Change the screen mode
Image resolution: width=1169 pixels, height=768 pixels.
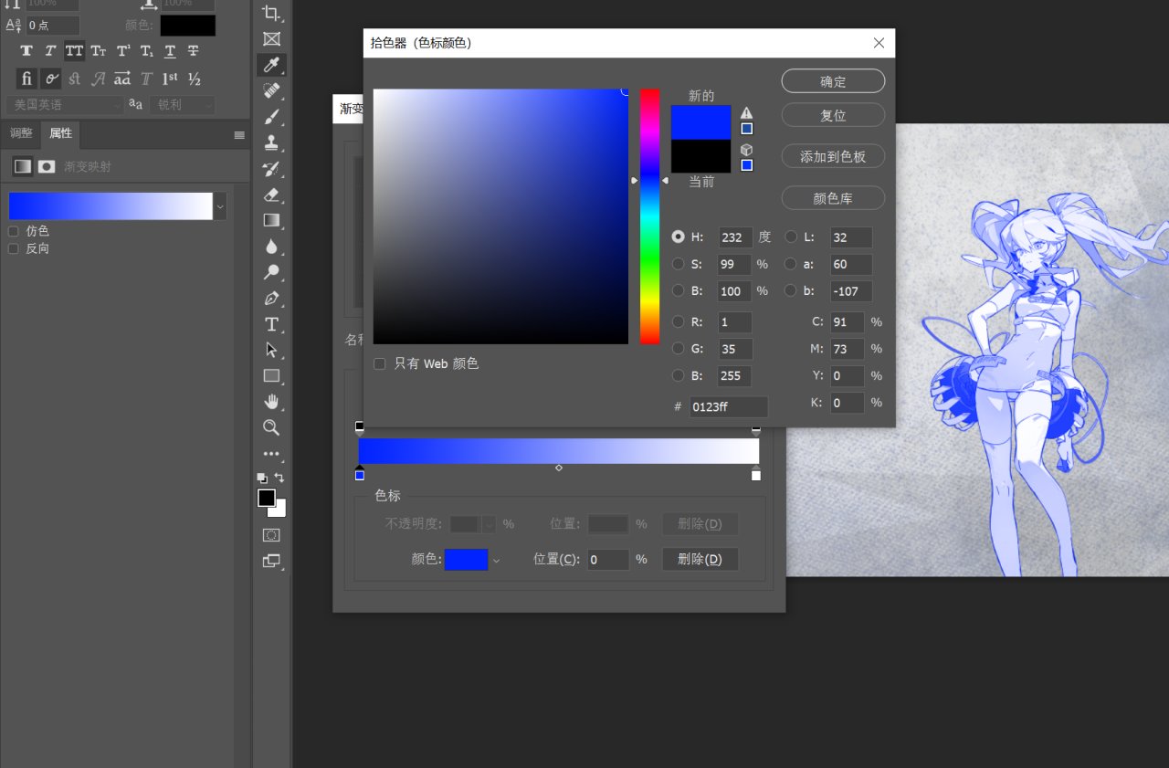point(271,561)
